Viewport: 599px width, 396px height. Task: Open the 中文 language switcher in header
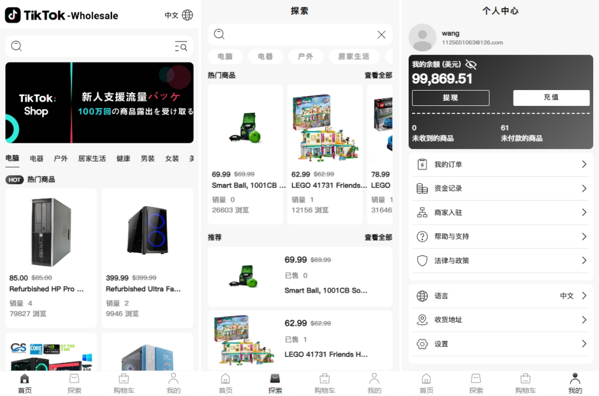tap(172, 15)
